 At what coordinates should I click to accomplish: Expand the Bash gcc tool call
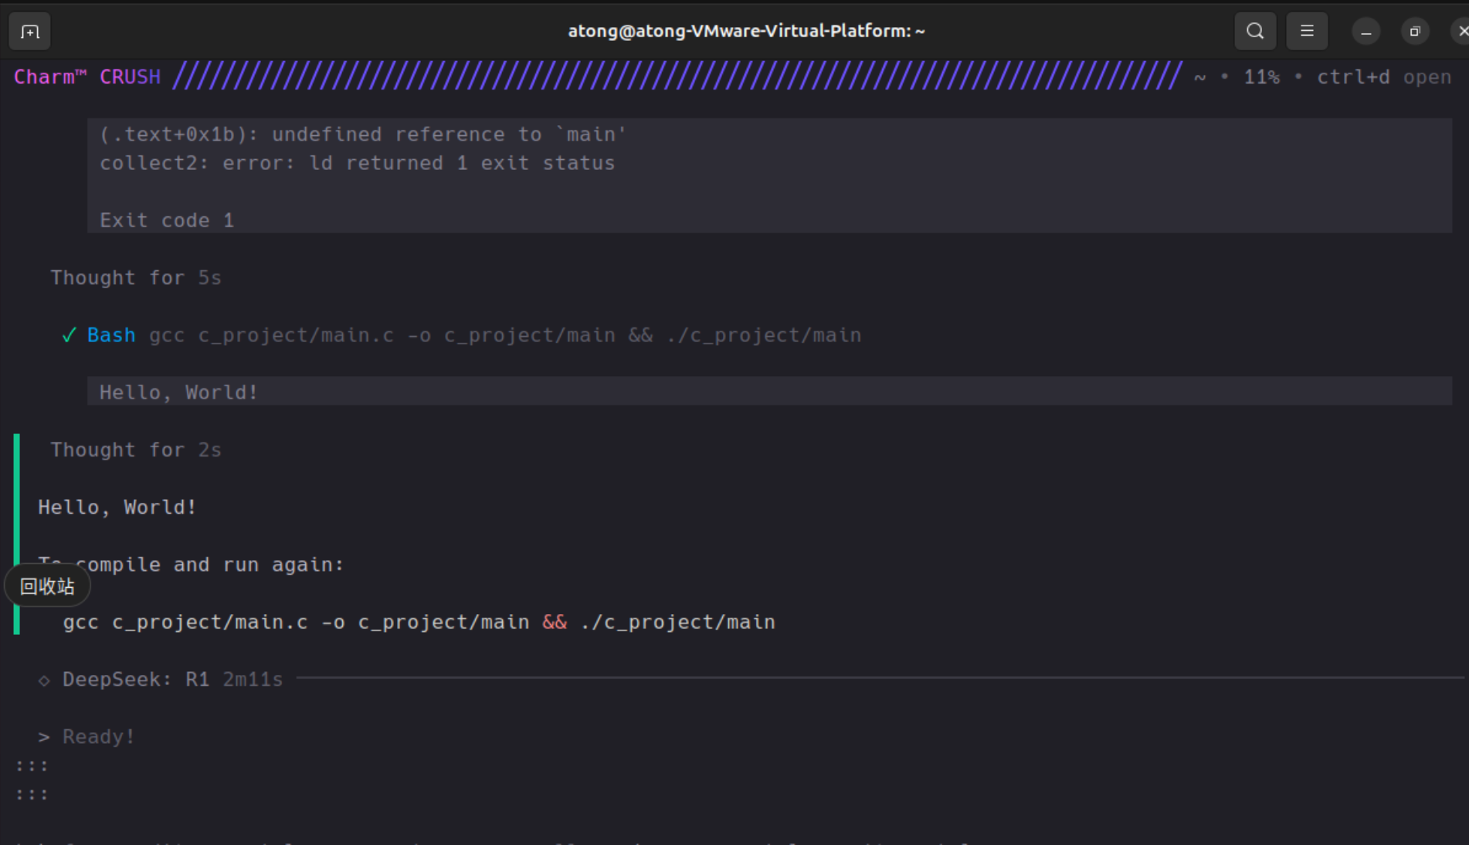tap(474, 335)
